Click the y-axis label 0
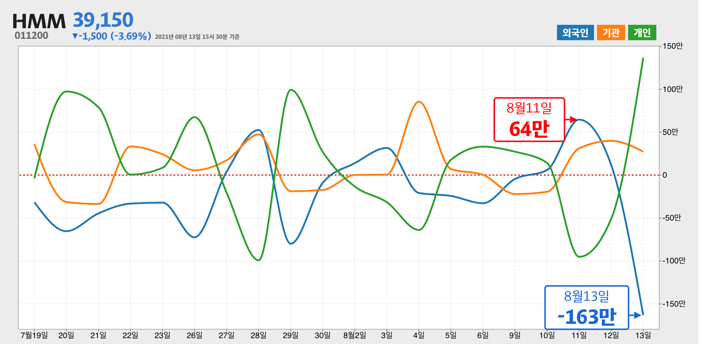 click(x=665, y=175)
